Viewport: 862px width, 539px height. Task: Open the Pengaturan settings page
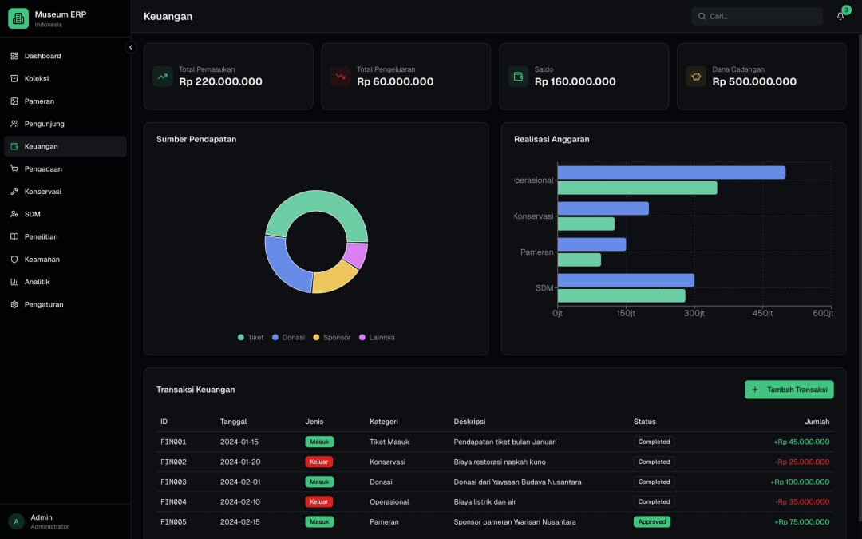click(44, 304)
